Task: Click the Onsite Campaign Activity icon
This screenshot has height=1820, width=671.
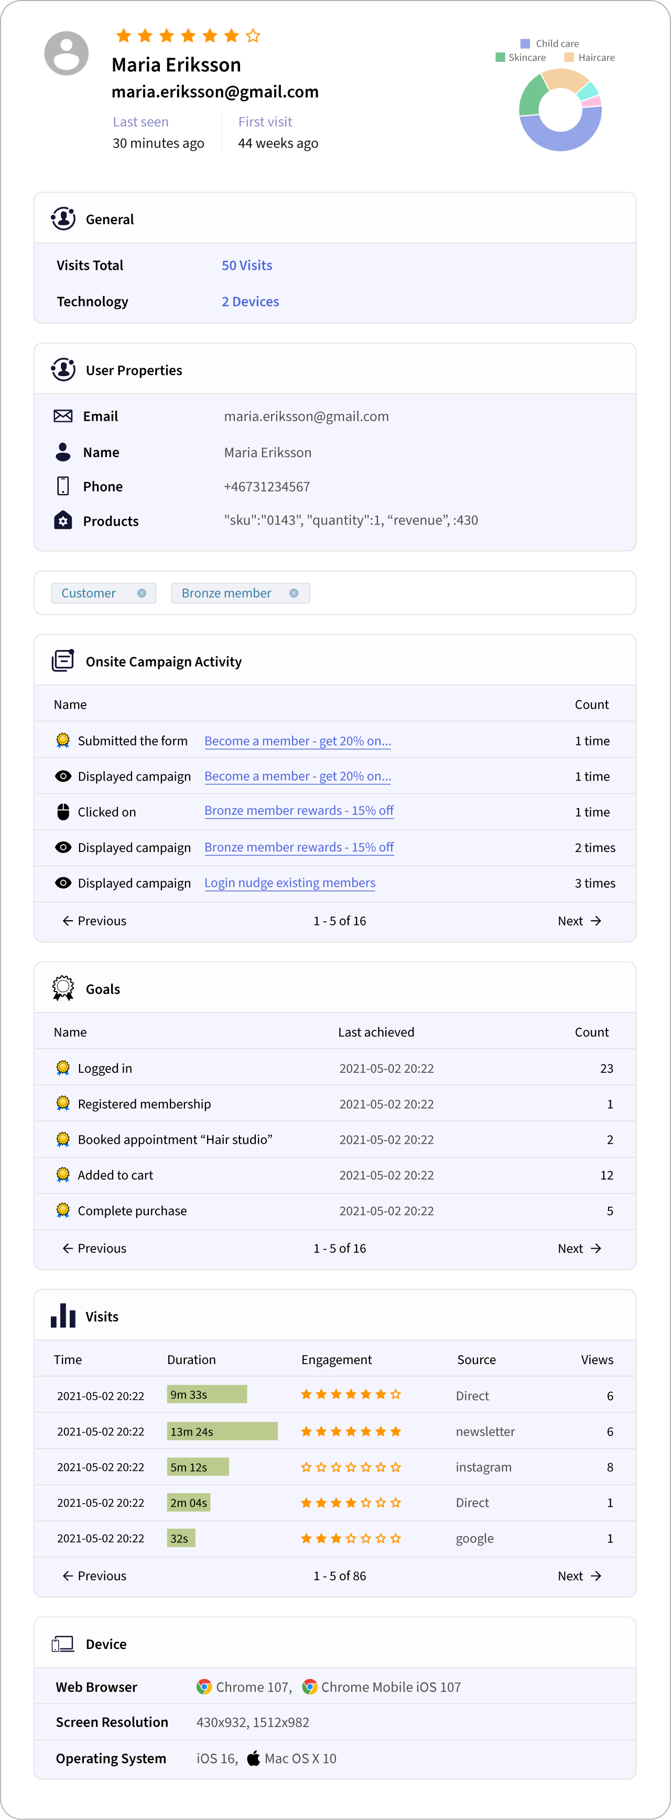Action: (x=63, y=661)
